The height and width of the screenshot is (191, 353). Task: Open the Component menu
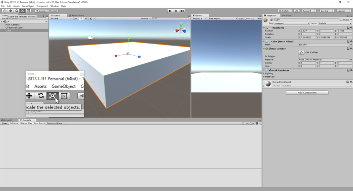tap(42, 6)
